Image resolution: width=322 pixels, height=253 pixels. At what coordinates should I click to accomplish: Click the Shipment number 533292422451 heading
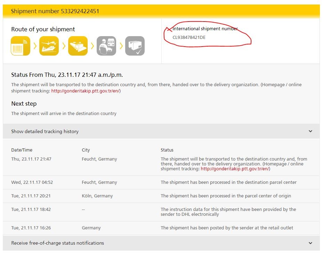tap(55, 11)
